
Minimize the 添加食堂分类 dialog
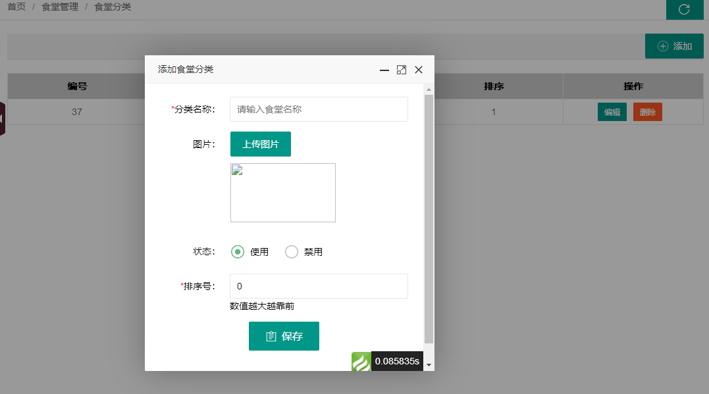pyautogui.click(x=384, y=70)
